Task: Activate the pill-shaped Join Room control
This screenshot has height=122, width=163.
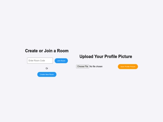Action: click(x=61, y=61)
